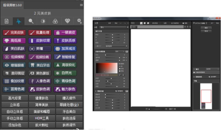Open the gear settings tab icon
This screenshot has width=221, height=130.
tap(79, 21)
